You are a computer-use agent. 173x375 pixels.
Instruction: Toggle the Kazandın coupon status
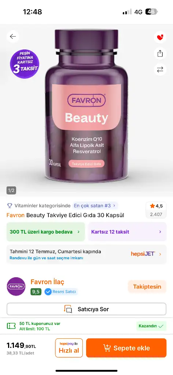(151, 326)
